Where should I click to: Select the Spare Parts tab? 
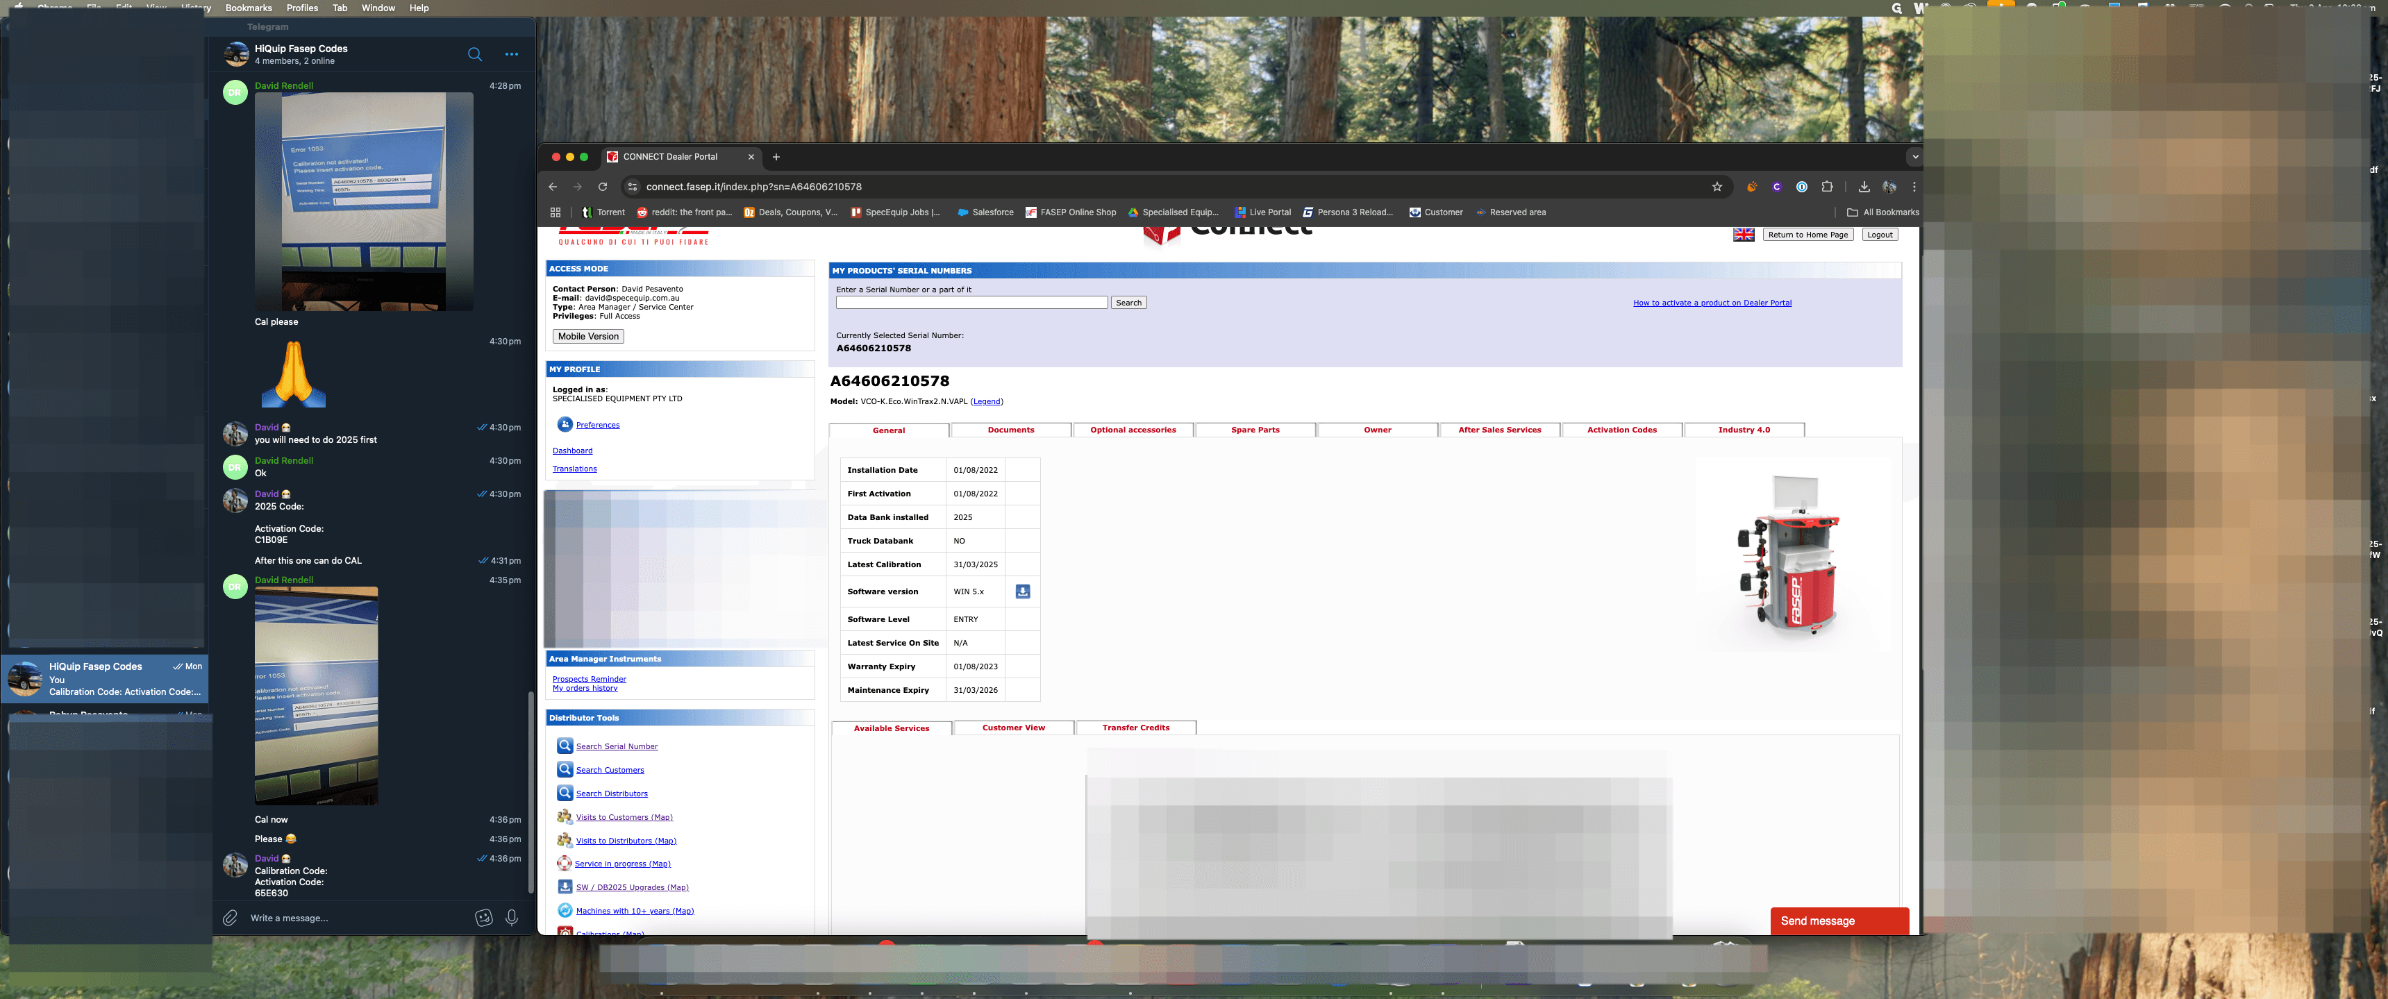pyautogui.click(x=1255, y=430)
